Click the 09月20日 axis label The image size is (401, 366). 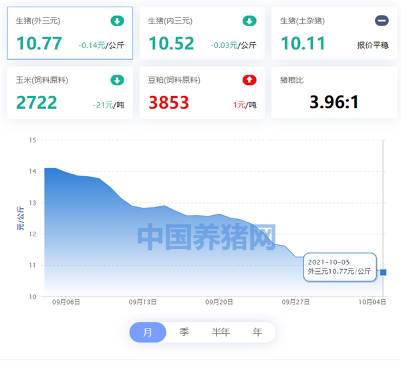219,303
